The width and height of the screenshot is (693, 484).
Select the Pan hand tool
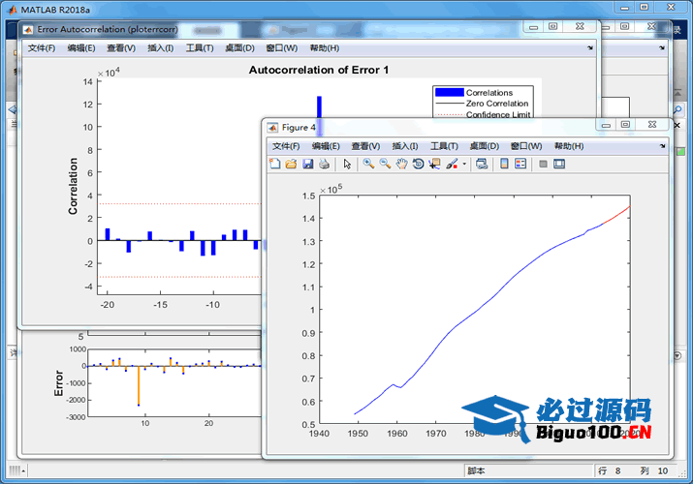tap(401, 165)
